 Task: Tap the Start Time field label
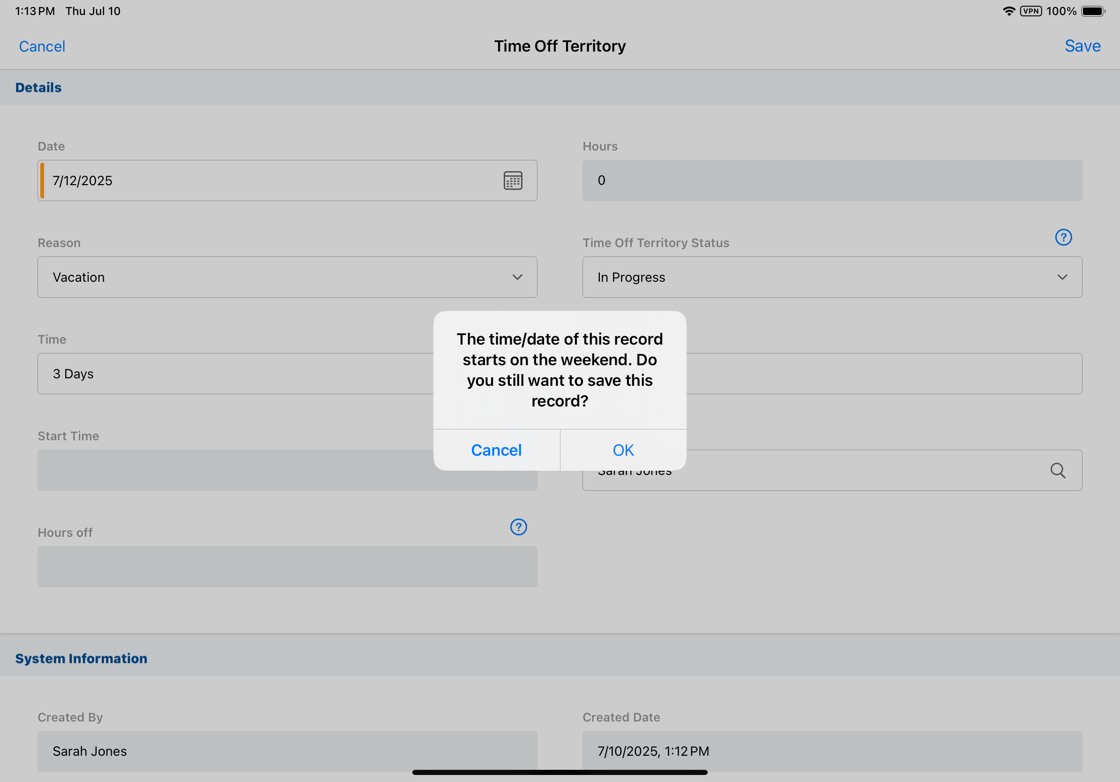pyautogui.click(x=68, y=436)
